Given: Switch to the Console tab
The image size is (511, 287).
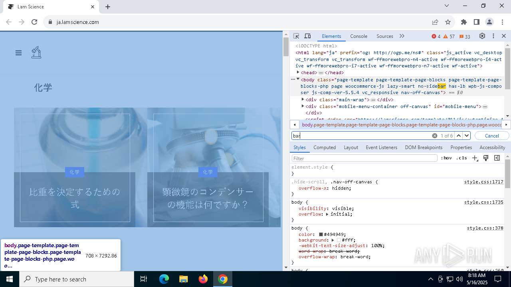Looking at the screenshot, I should (x=358, y=36).
